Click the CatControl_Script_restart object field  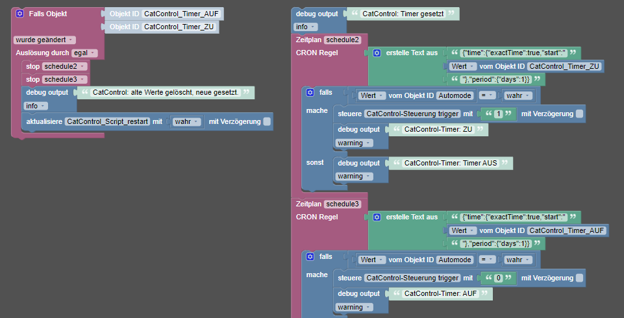click(x=107, y=121)
